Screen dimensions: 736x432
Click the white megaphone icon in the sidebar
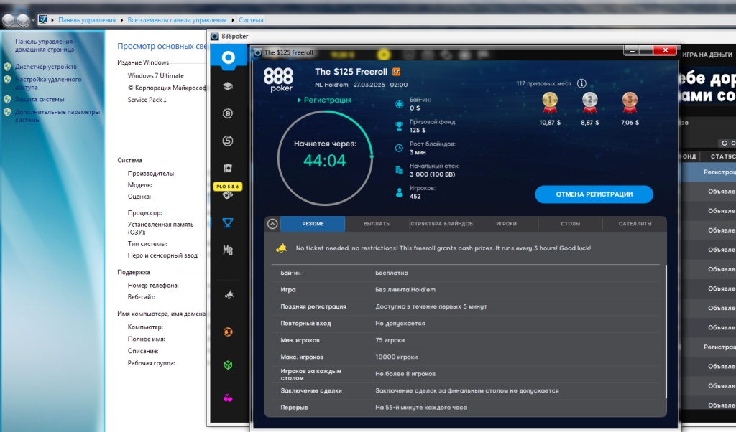point(229,295)
